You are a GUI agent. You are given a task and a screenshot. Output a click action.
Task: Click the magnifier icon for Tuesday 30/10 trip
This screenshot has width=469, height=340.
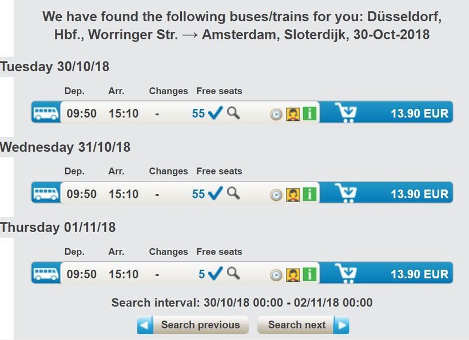pos(233,113)
